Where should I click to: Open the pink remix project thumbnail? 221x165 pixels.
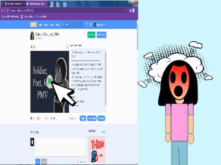pos(97,149)
